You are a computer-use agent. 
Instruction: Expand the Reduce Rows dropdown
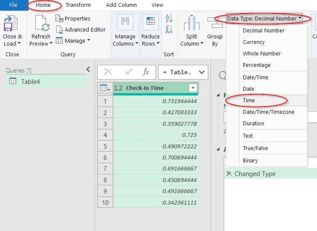click(x=158, y=43)
